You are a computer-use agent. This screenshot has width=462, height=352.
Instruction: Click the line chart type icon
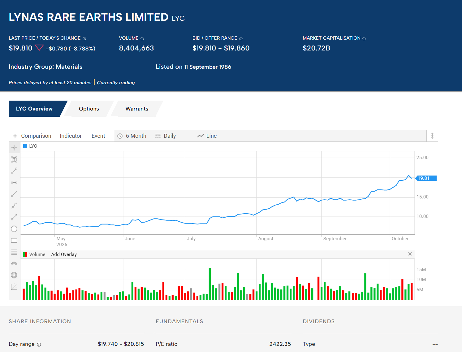[201, 136]
